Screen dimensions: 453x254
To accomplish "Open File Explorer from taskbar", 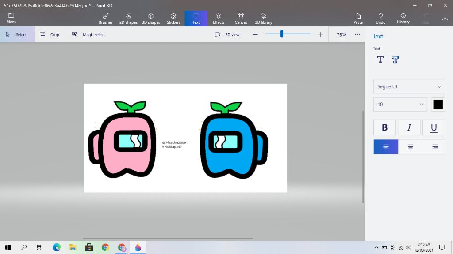I will [x=73, y=247].
